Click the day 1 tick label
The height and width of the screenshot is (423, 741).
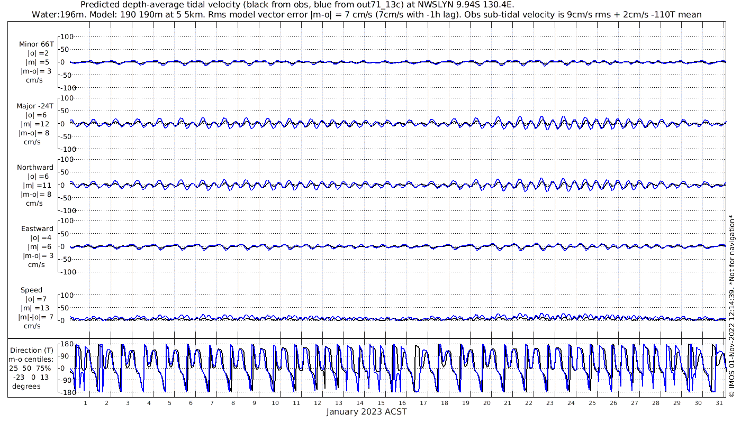click(x=85, y=403)
